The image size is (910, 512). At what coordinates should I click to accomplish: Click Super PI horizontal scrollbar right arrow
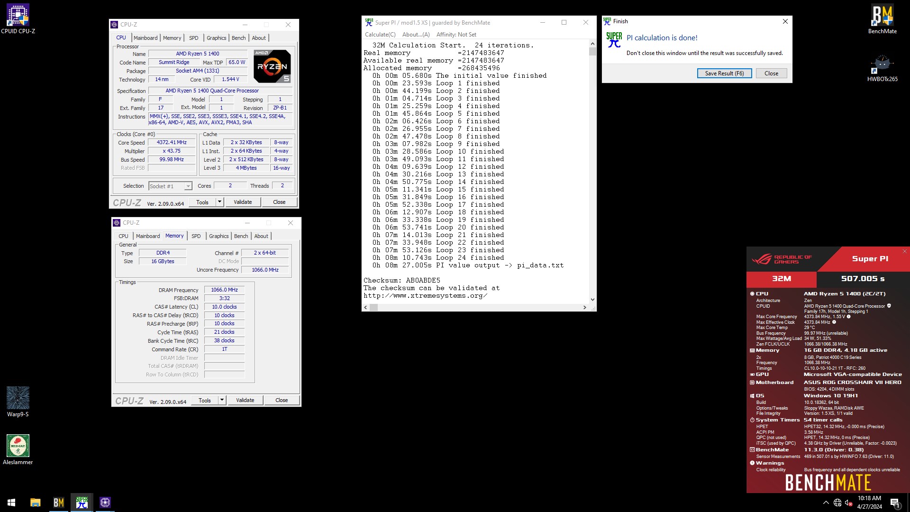(x=584, y=308)
